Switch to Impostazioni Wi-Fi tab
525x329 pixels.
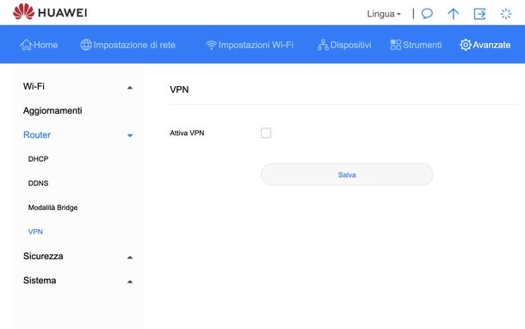coord(250,45)
